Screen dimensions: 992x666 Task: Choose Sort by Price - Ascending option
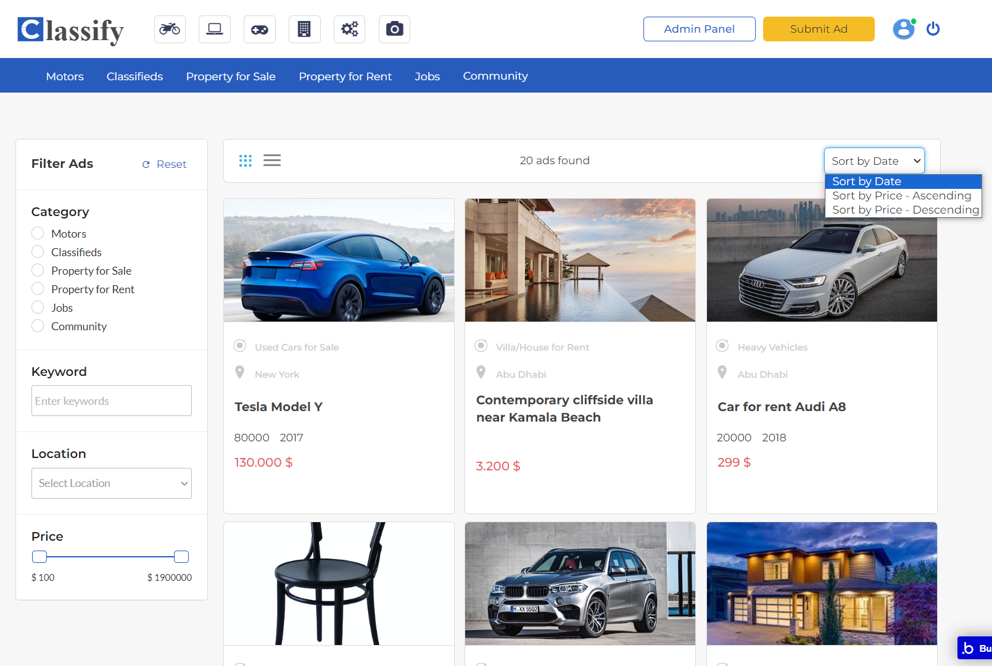pos(901,196)
